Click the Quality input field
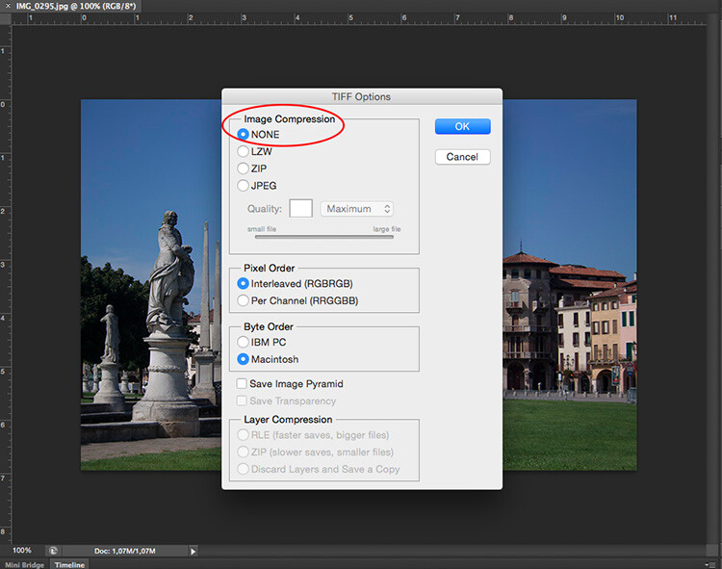Screen dimensions: 722x569 pyautogui.click(x=300, y=209)
